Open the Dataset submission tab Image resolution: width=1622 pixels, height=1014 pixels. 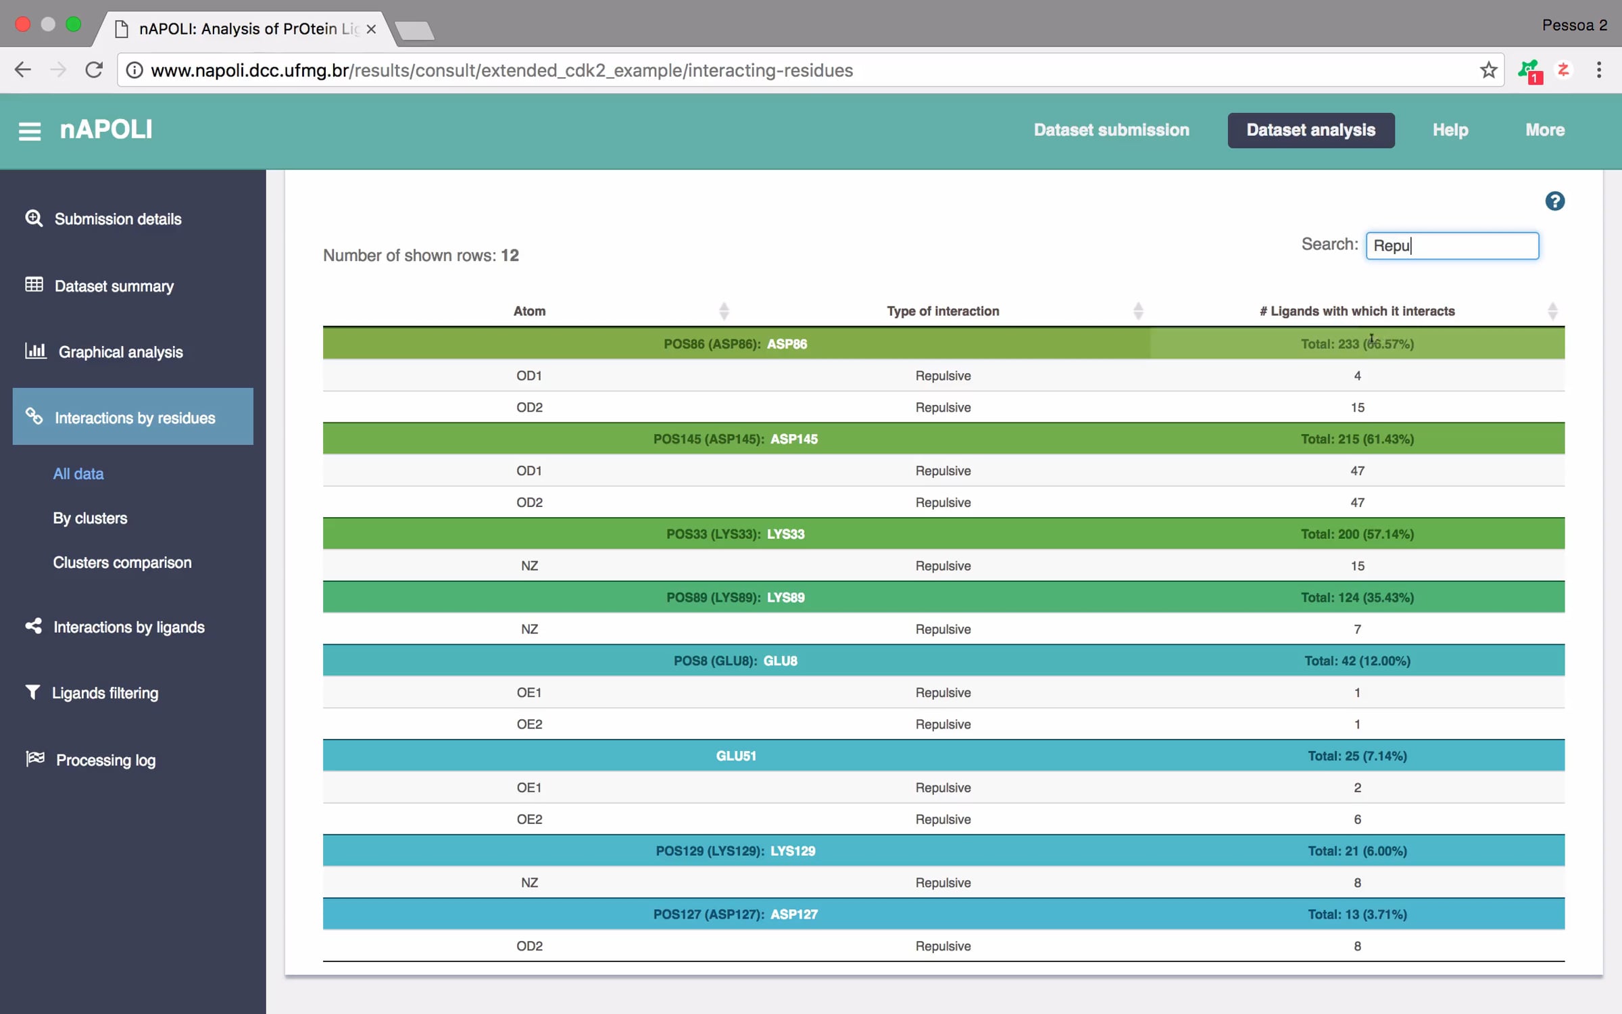(x=1111, y=130)
